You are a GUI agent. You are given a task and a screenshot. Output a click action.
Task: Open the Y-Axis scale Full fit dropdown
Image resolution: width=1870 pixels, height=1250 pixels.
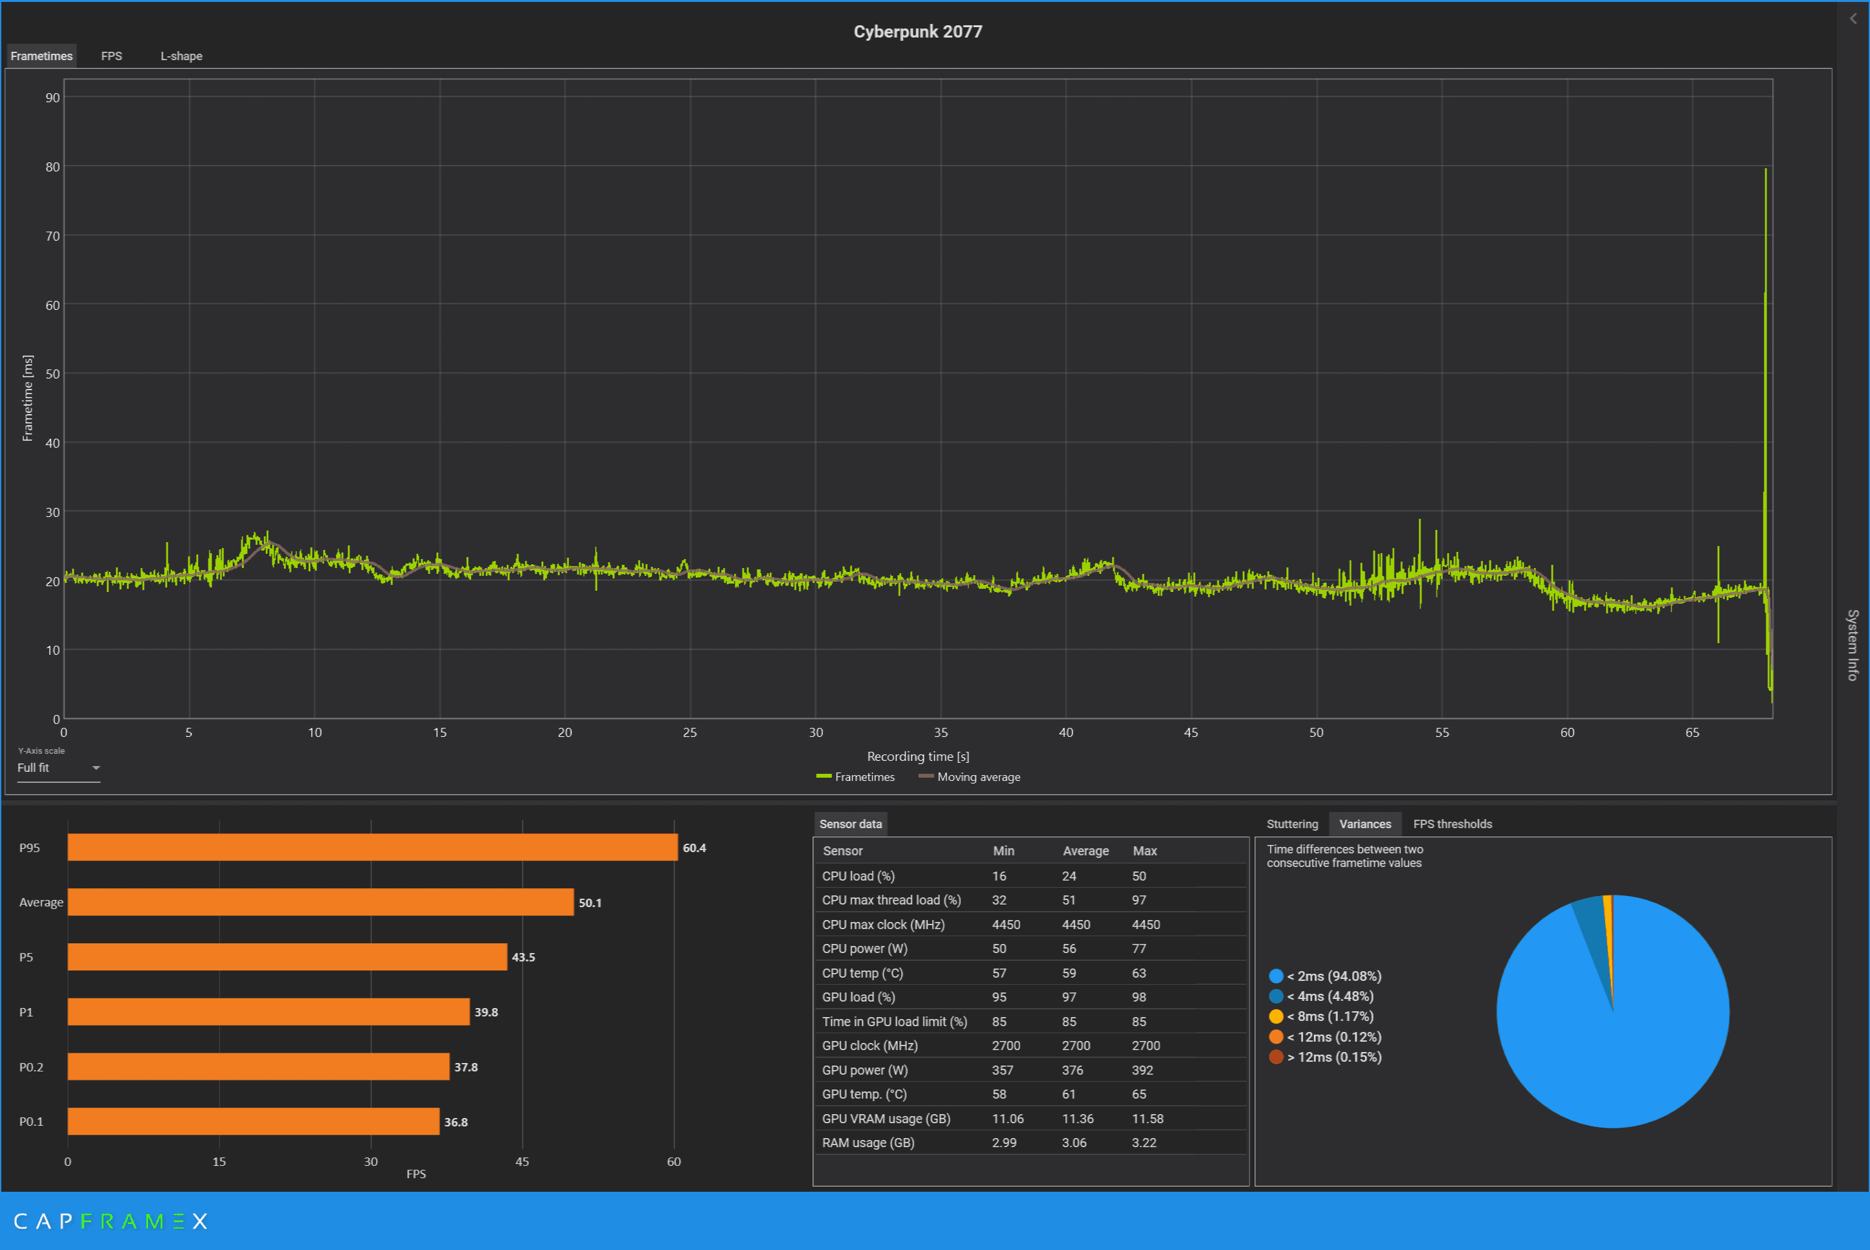(58, 768)
